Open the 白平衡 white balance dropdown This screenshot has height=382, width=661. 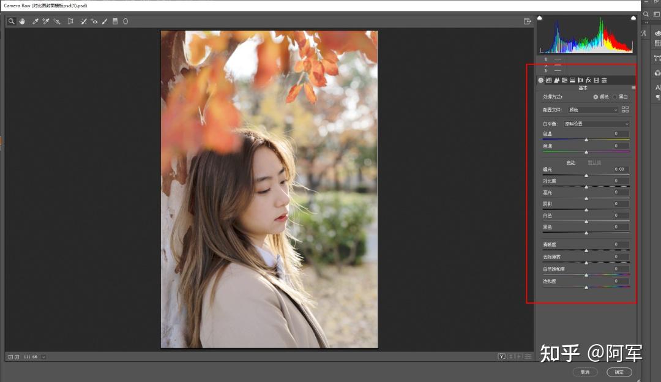596,124
